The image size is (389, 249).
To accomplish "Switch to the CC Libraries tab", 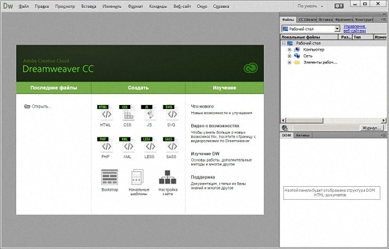I will (307, 19).
